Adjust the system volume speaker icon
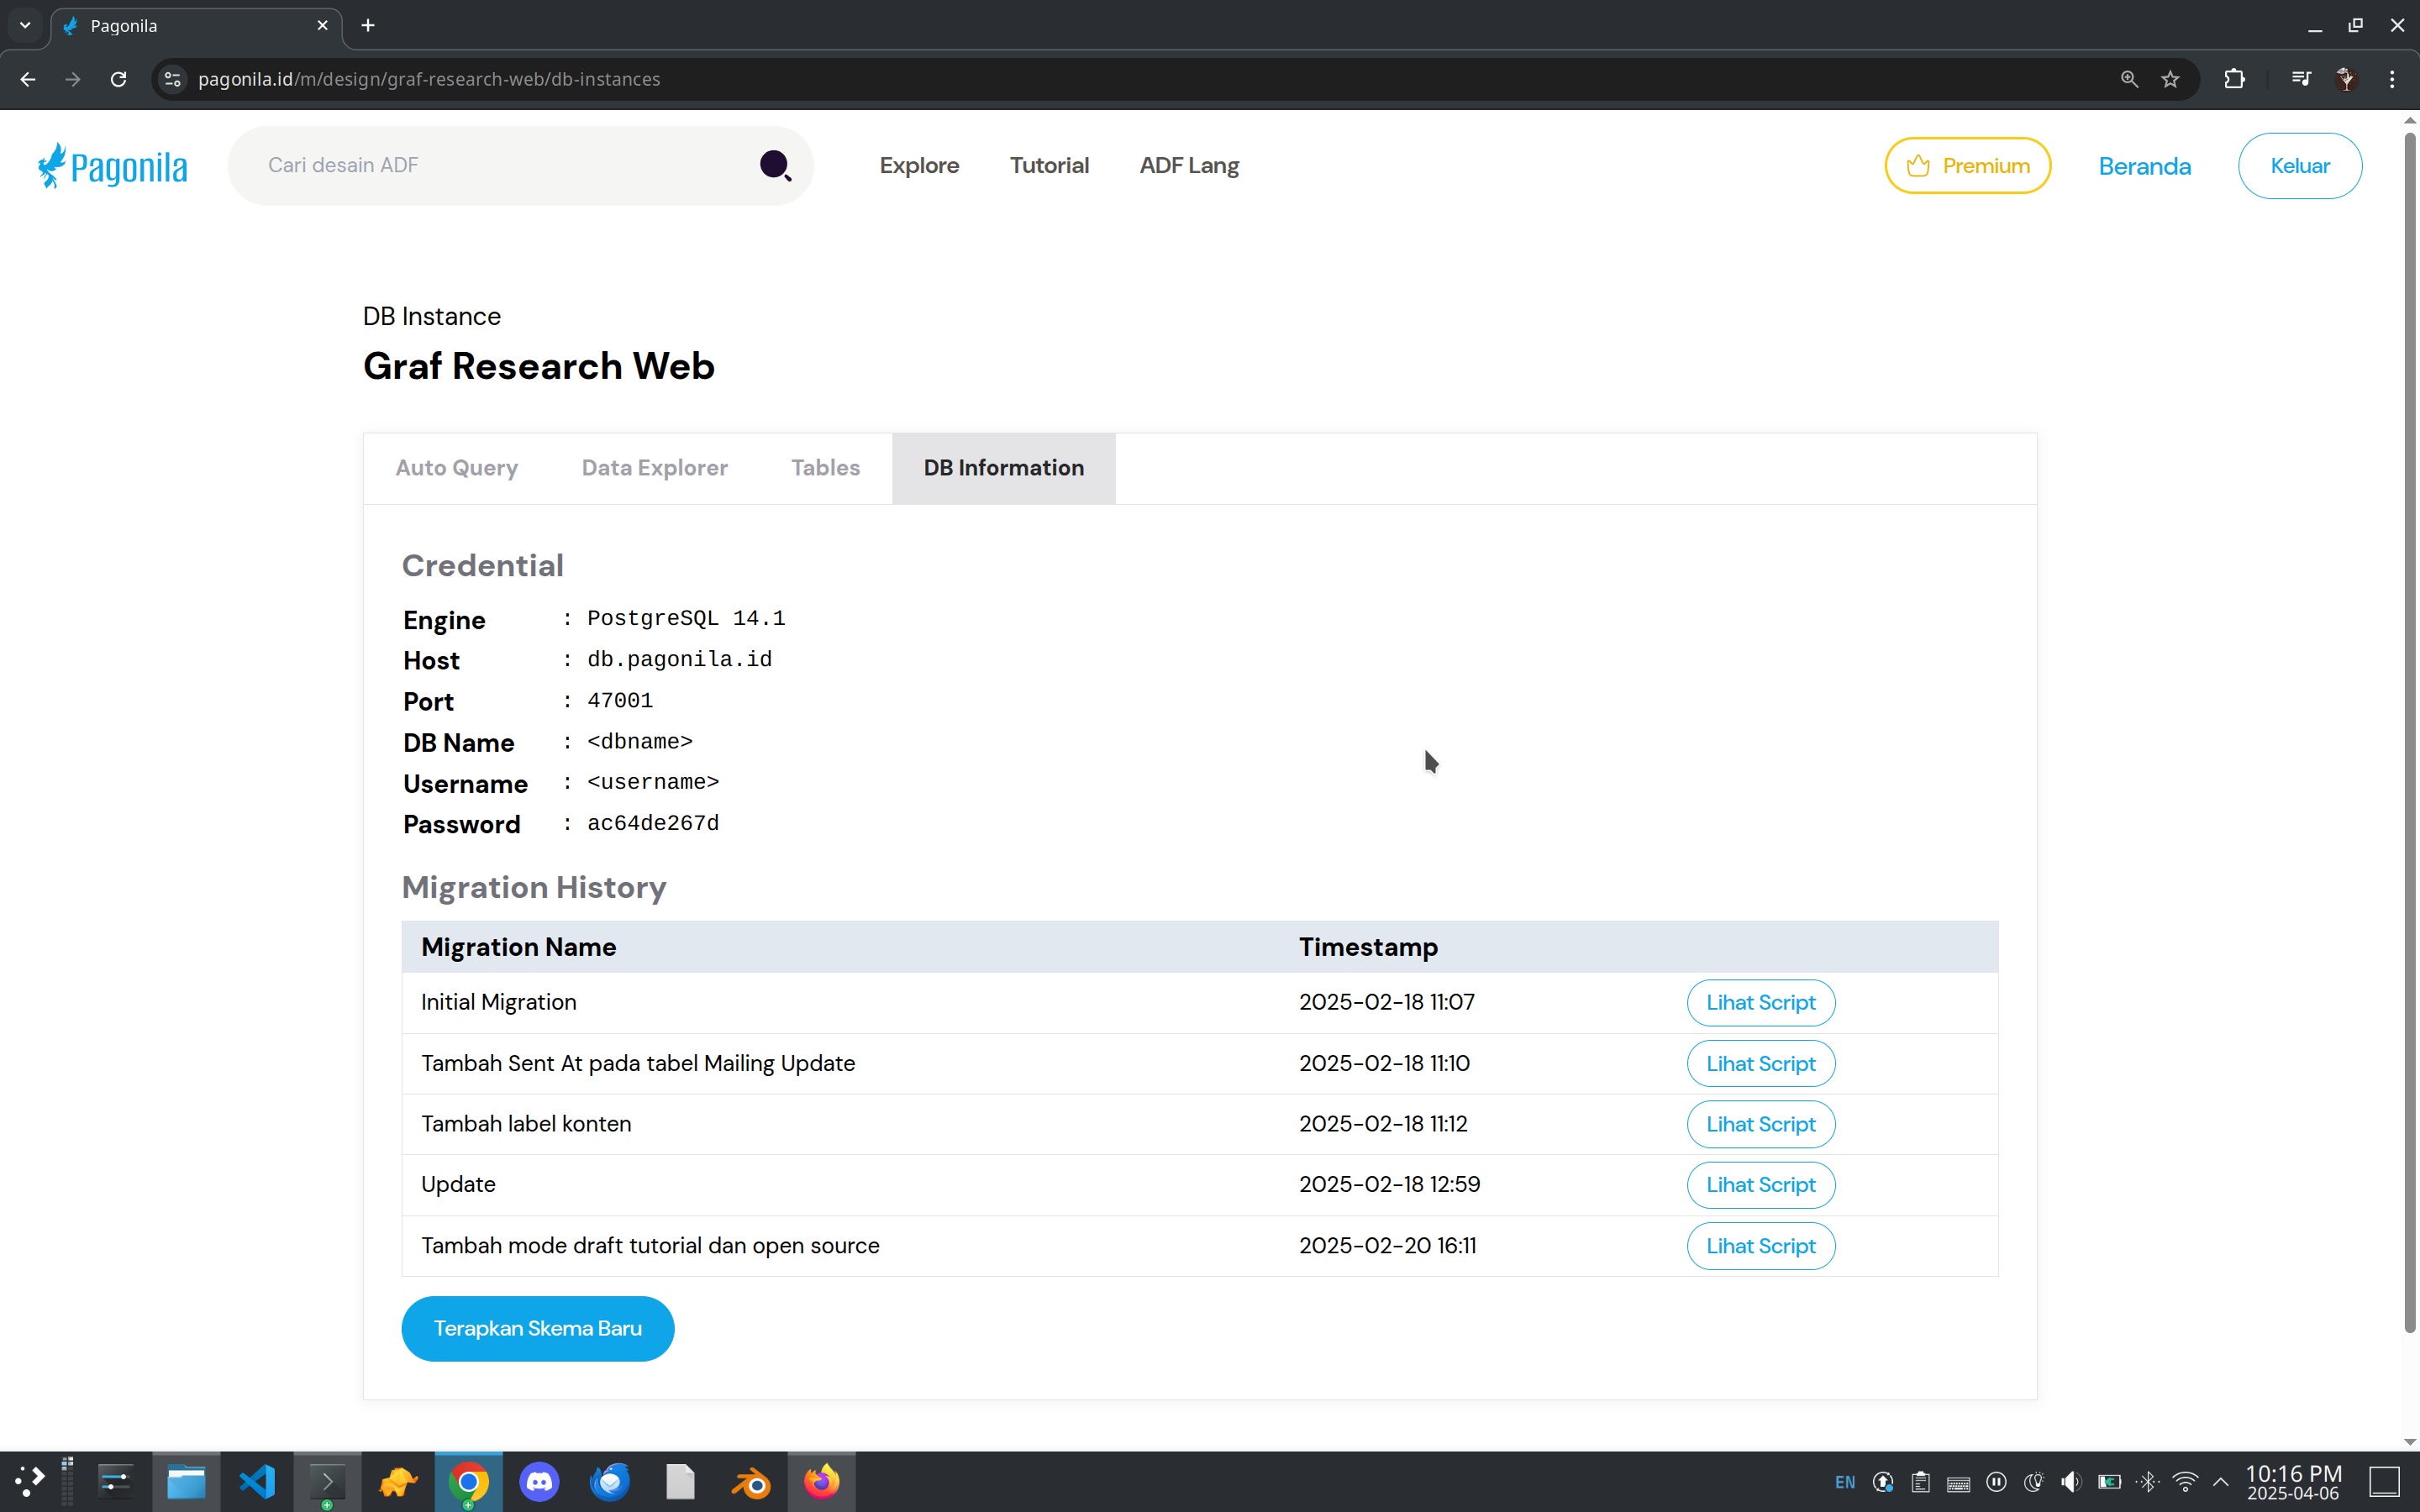 point(2071,1481)
